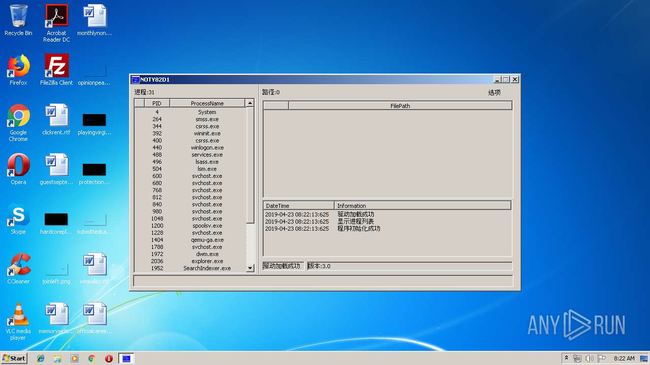Screen dimensions: 650x365
Task: Select the opinionpea desktop file
Action: click(x=94, y=75)
